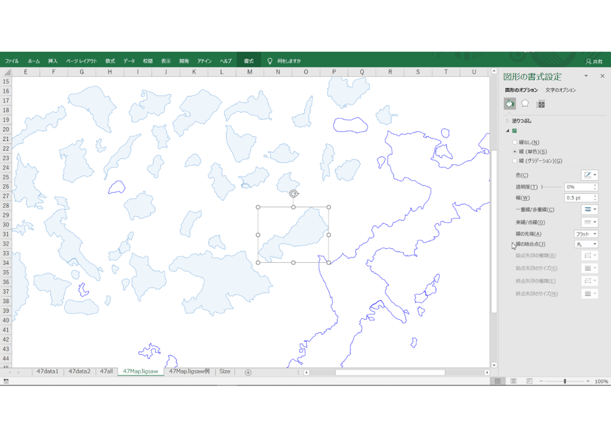Add a new sheet with plus icon

pyautogui.click(x=248, y=372)
